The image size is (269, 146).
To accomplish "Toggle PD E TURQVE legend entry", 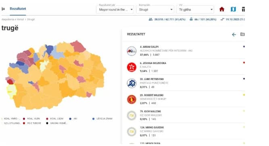I will 32,123.
